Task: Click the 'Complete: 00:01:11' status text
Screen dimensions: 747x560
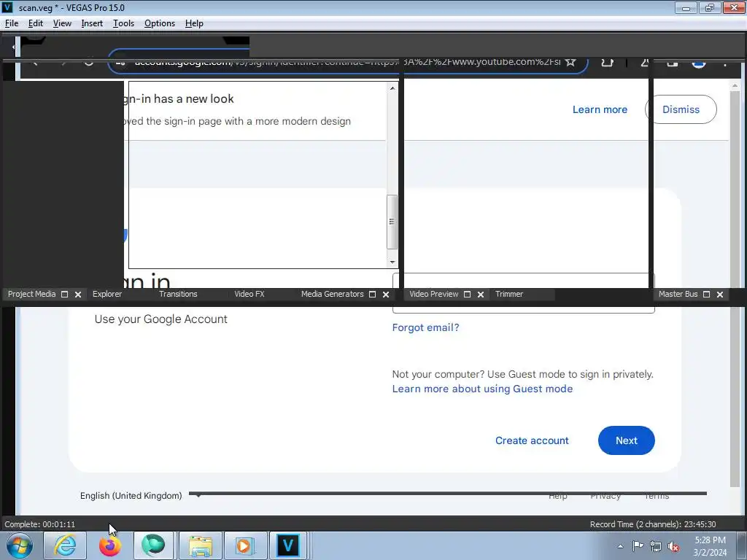Action: (x=40, y=524)
